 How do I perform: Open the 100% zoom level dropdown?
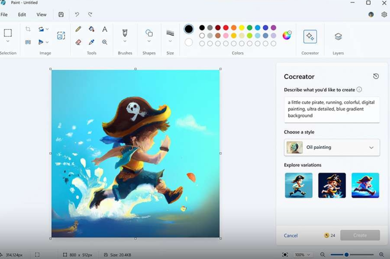[x=302, y=255]
